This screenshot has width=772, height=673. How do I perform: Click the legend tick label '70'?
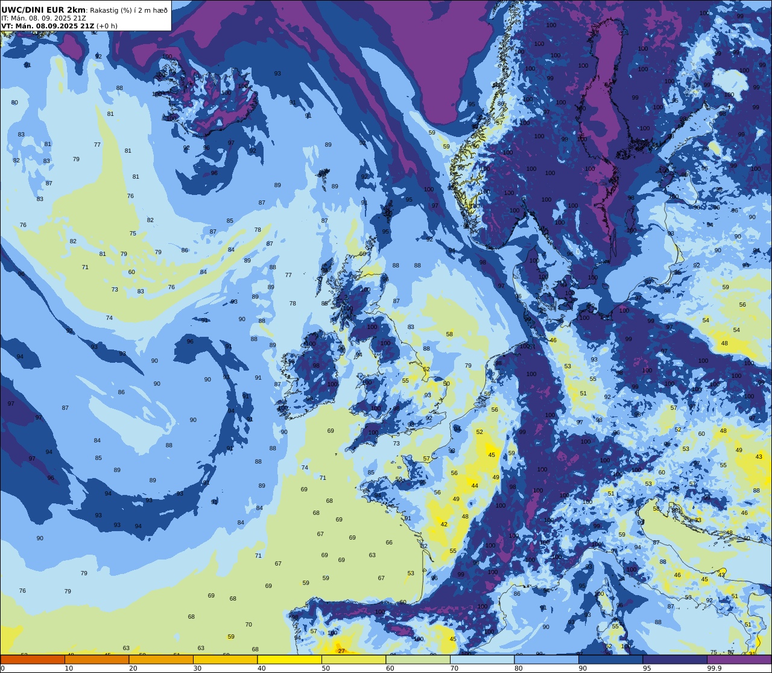point(454,668)
